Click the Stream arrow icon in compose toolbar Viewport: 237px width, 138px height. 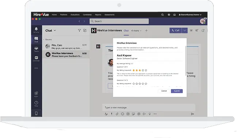click(x=144, y=114)
